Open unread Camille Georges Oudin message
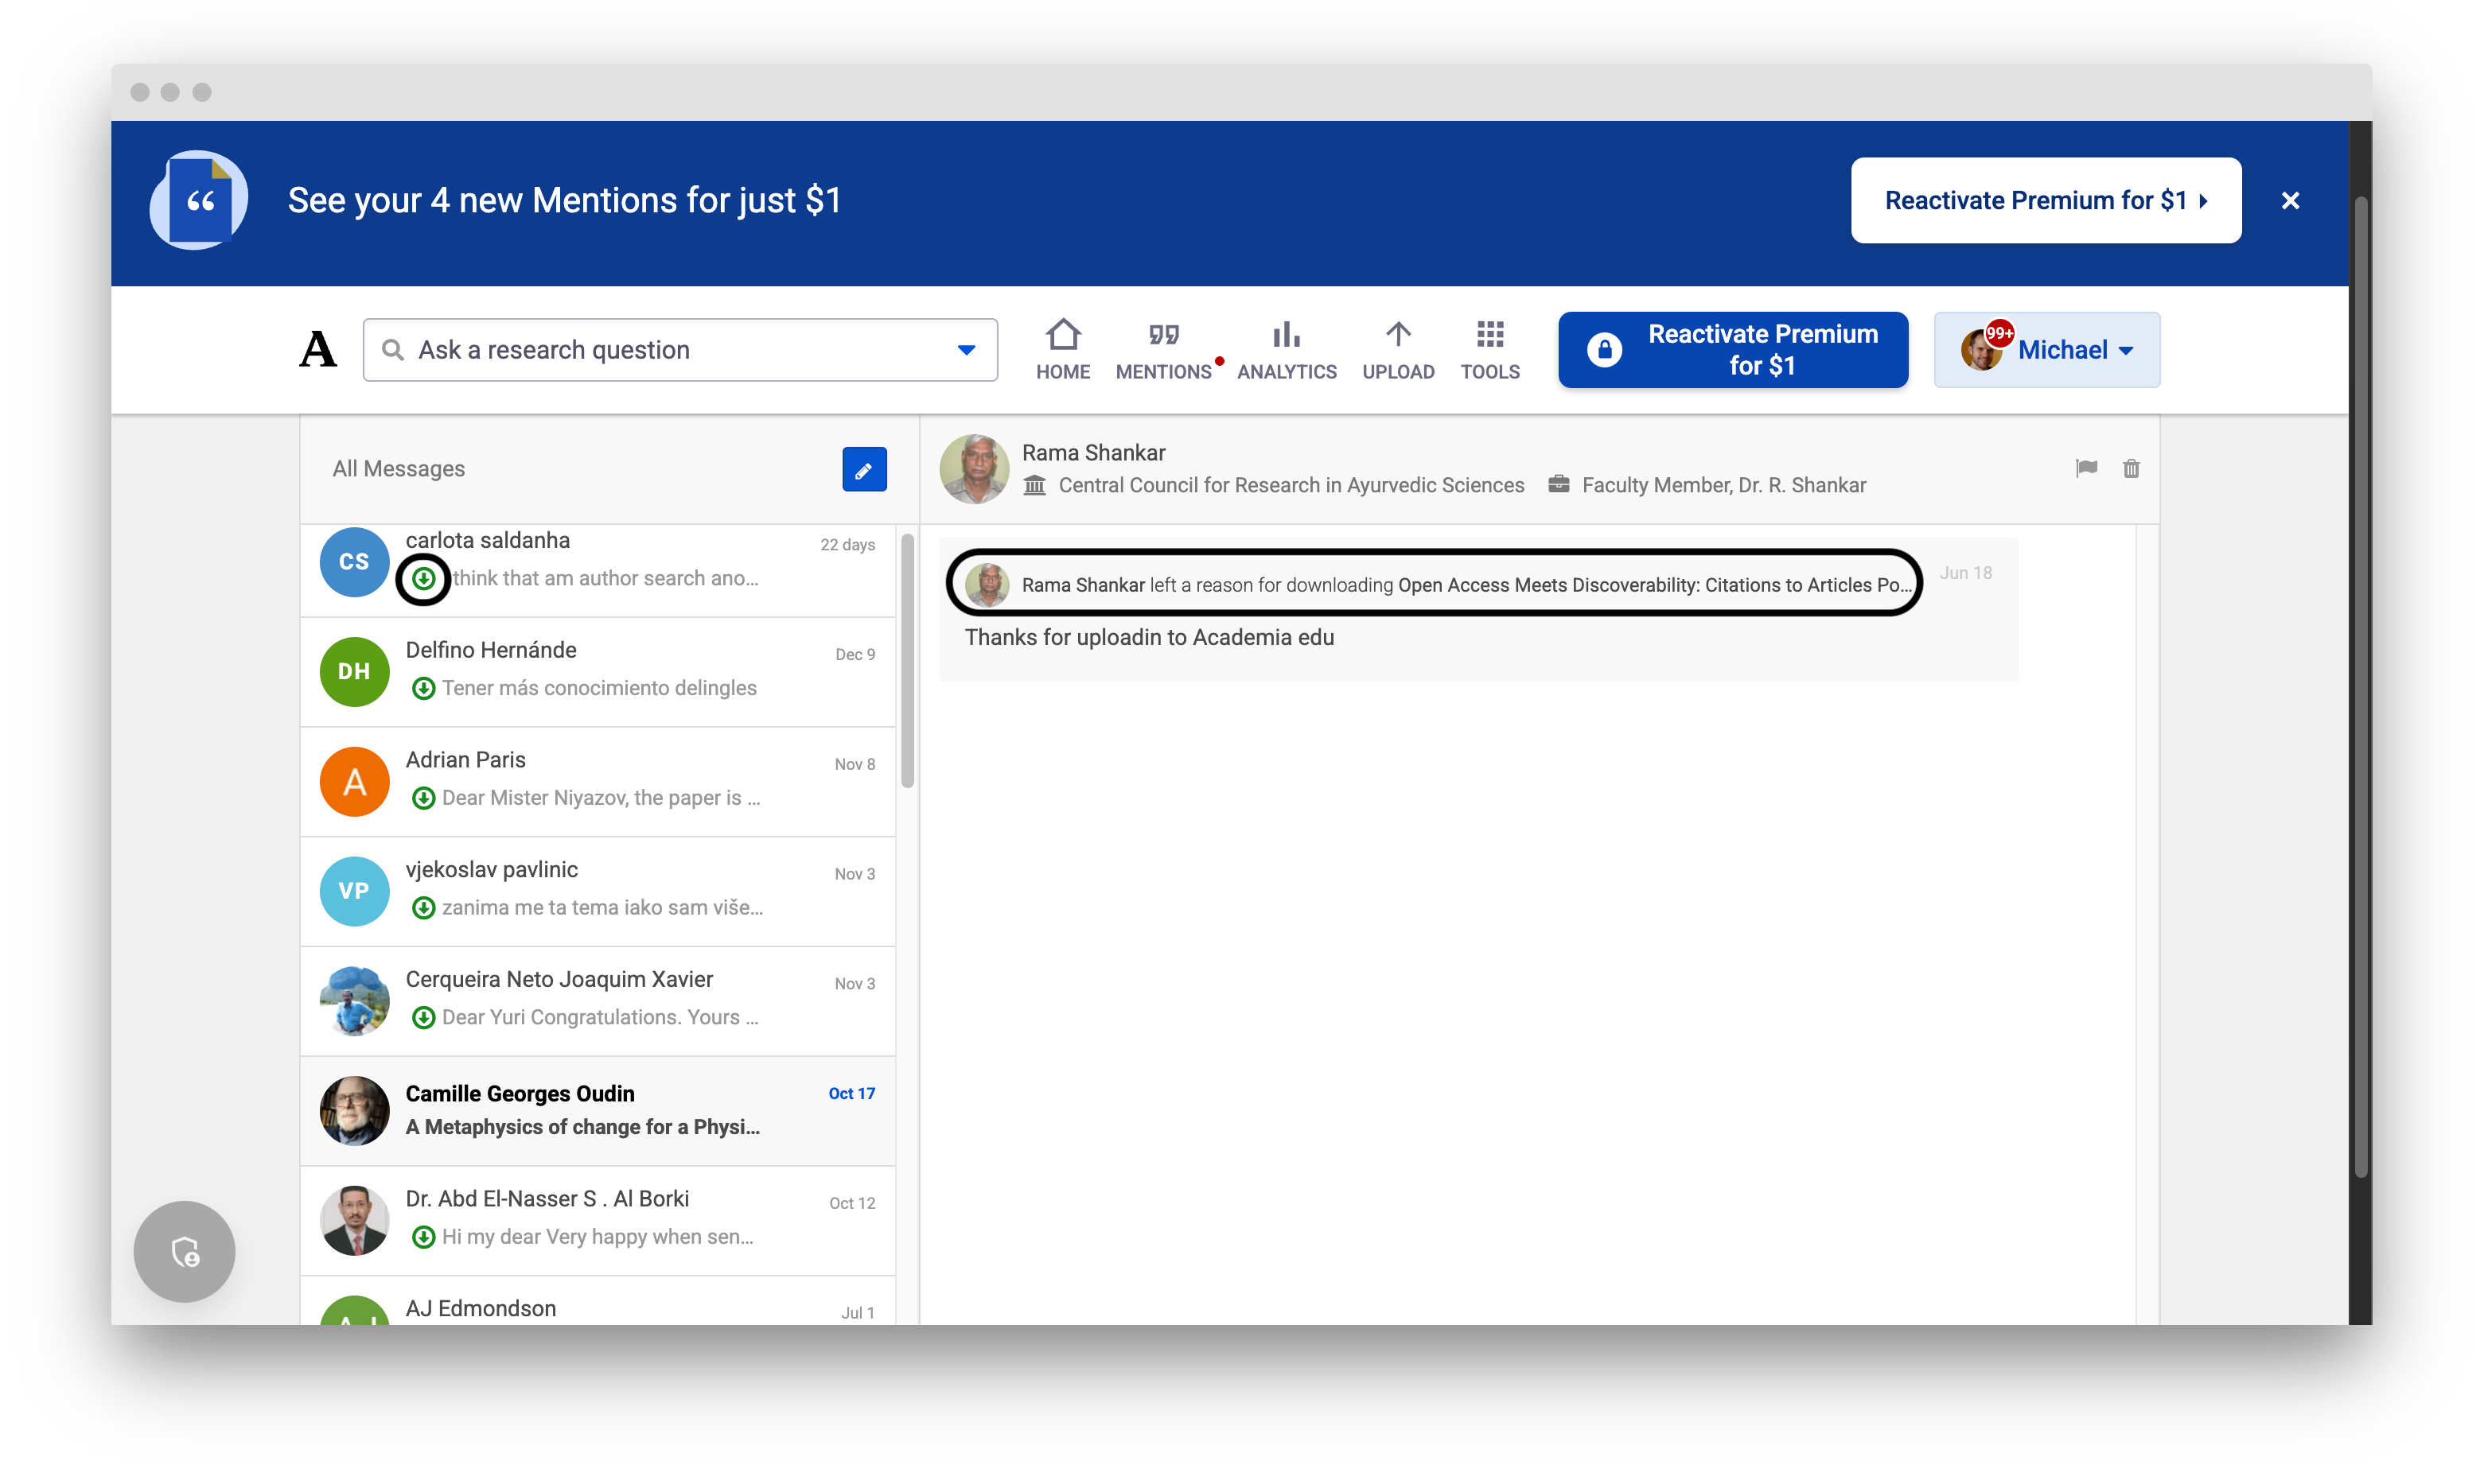The image size is (2484, 1484). tap(598, 1111)
